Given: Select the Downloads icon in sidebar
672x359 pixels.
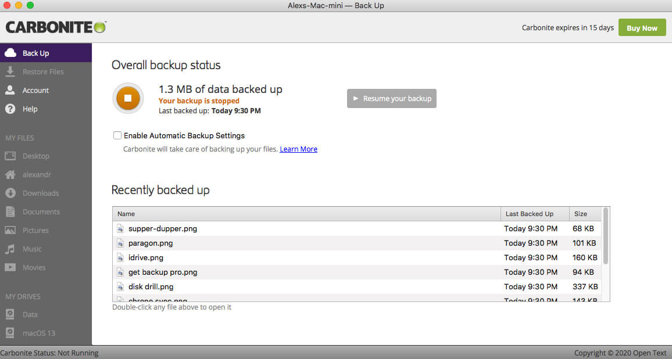Looking at the screenshot, I should coord(10,193).
